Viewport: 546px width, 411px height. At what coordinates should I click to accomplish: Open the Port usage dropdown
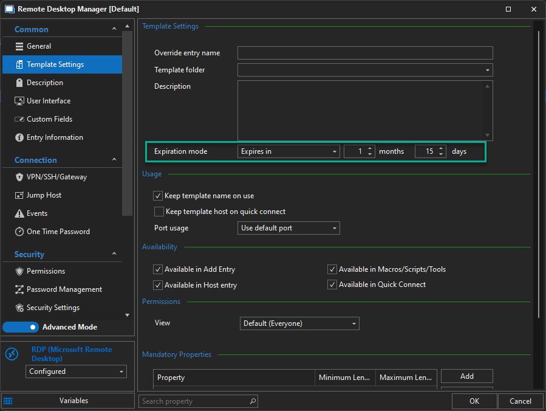point(288,228)
